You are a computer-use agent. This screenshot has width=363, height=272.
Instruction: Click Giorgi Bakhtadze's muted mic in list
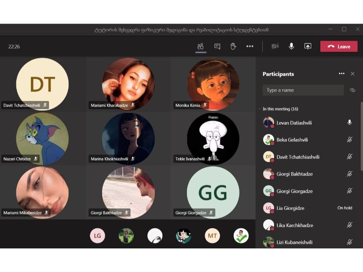tap(349, 174)
